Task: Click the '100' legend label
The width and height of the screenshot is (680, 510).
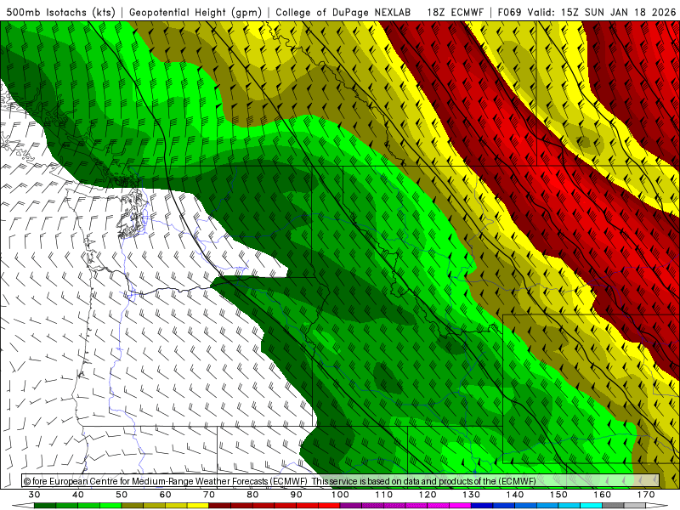Action: point(340,495)
